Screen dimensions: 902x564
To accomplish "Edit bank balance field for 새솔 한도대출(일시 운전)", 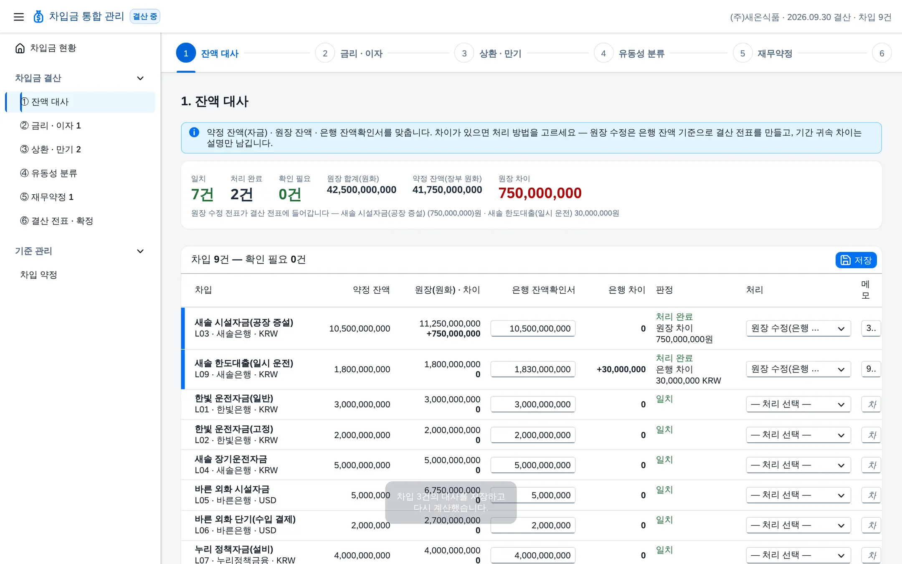I will pos(533,369).
